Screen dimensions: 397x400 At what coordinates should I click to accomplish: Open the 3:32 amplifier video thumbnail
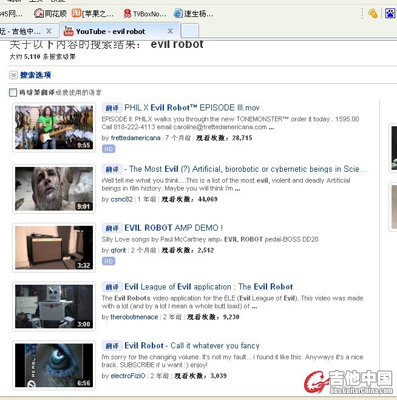click(54, 248)
